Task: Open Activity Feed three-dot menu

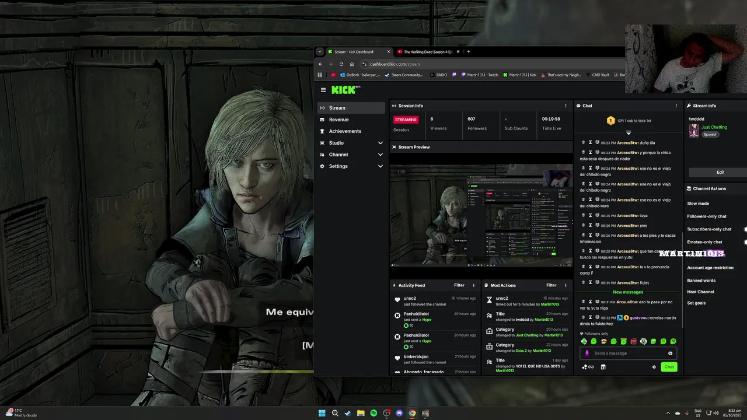Action: (x=473, y=285)
